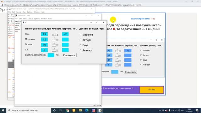Viewport: 201px width, 113px height.
Task: Switch the ENG input language indicator
Action: pos(183,110)
